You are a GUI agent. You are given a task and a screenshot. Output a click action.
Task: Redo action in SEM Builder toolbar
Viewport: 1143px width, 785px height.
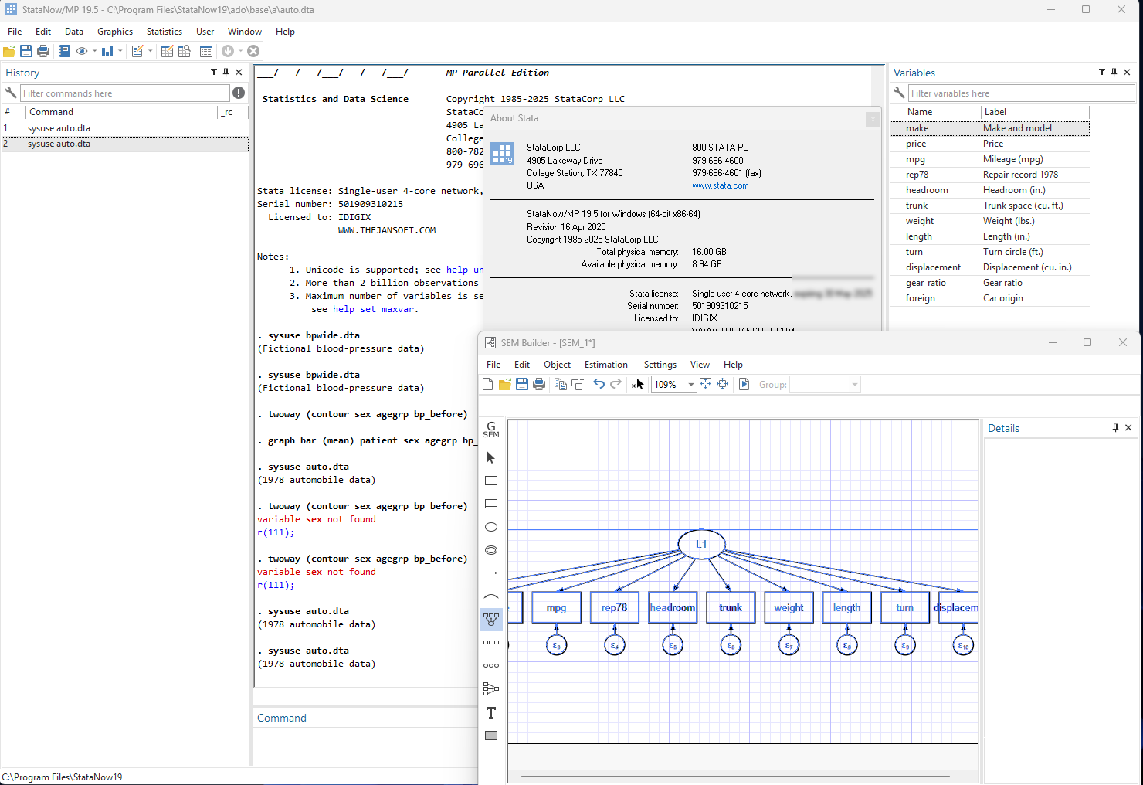616,384
